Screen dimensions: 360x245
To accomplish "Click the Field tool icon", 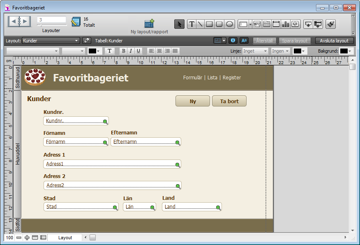I will coord(308,24).
